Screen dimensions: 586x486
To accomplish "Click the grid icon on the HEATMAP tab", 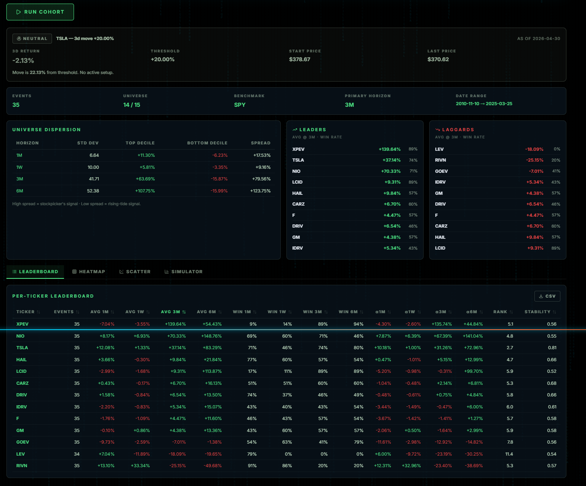I will point(74,272).
